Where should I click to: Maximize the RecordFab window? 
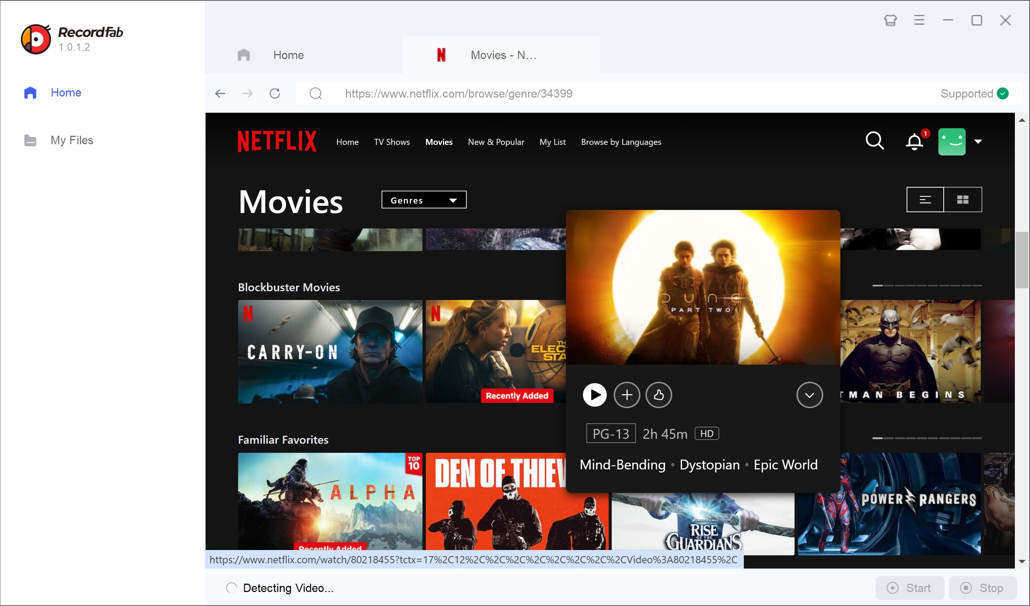pos(977,20)
